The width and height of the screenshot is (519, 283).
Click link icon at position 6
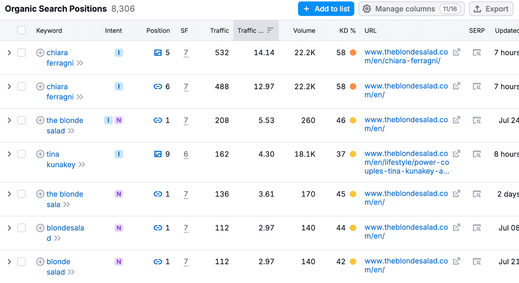pos(158,87)
